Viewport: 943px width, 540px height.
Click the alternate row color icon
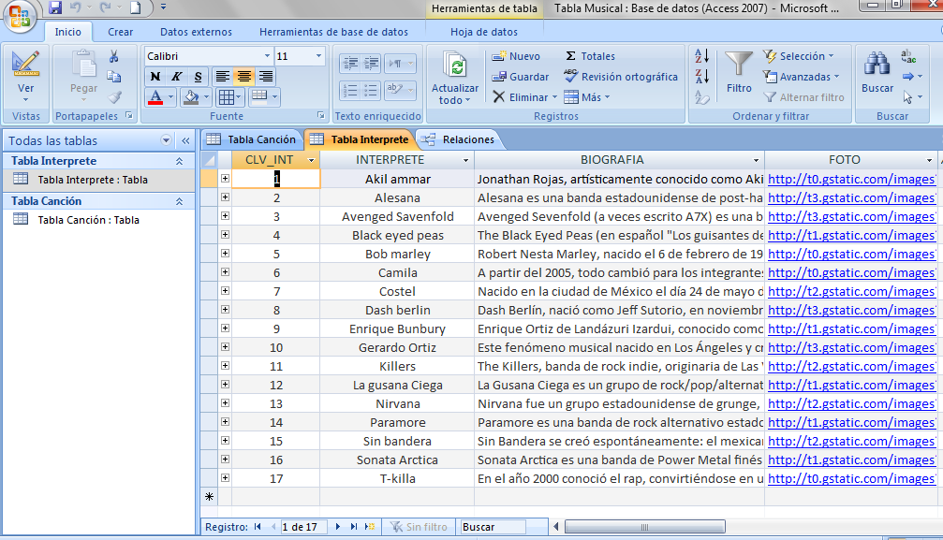click(259, 96)
